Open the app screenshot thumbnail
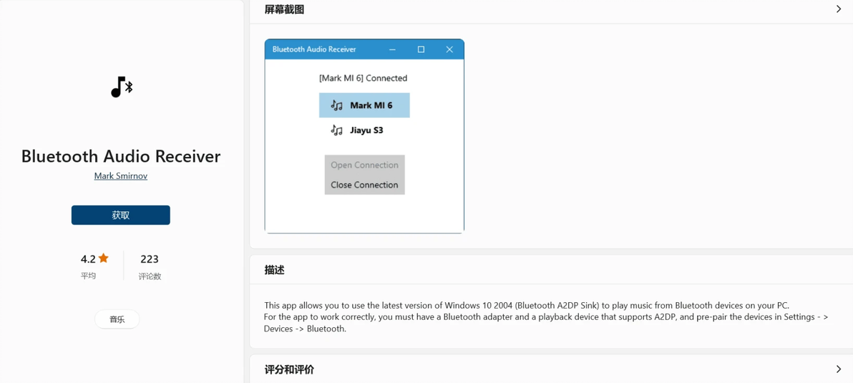The image size is (853, 383). [364, 136]
